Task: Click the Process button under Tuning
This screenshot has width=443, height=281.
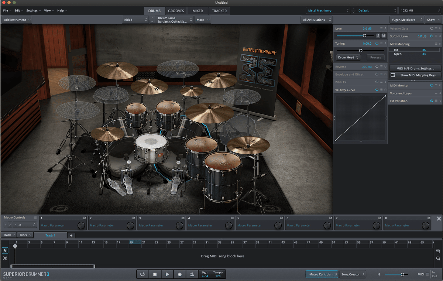Action: [375, 57]
